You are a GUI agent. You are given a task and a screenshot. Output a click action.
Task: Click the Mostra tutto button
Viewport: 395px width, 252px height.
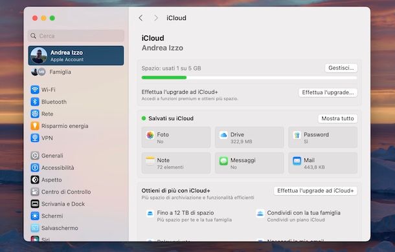pos(337,118)
